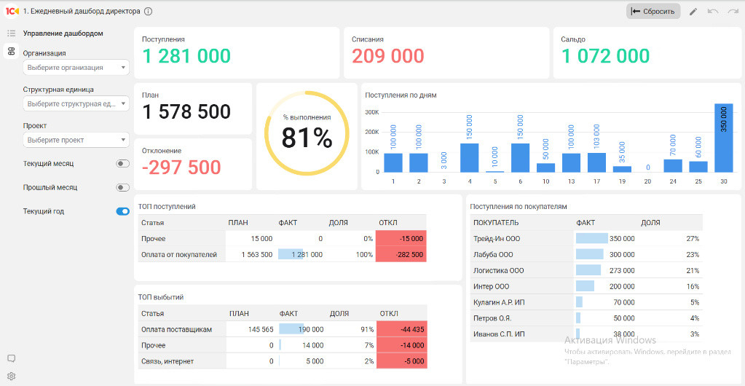The height and width of the screenshot is (386, 745).
Task: Expand the Структурная единица dropdown
Action: (76, 103)
